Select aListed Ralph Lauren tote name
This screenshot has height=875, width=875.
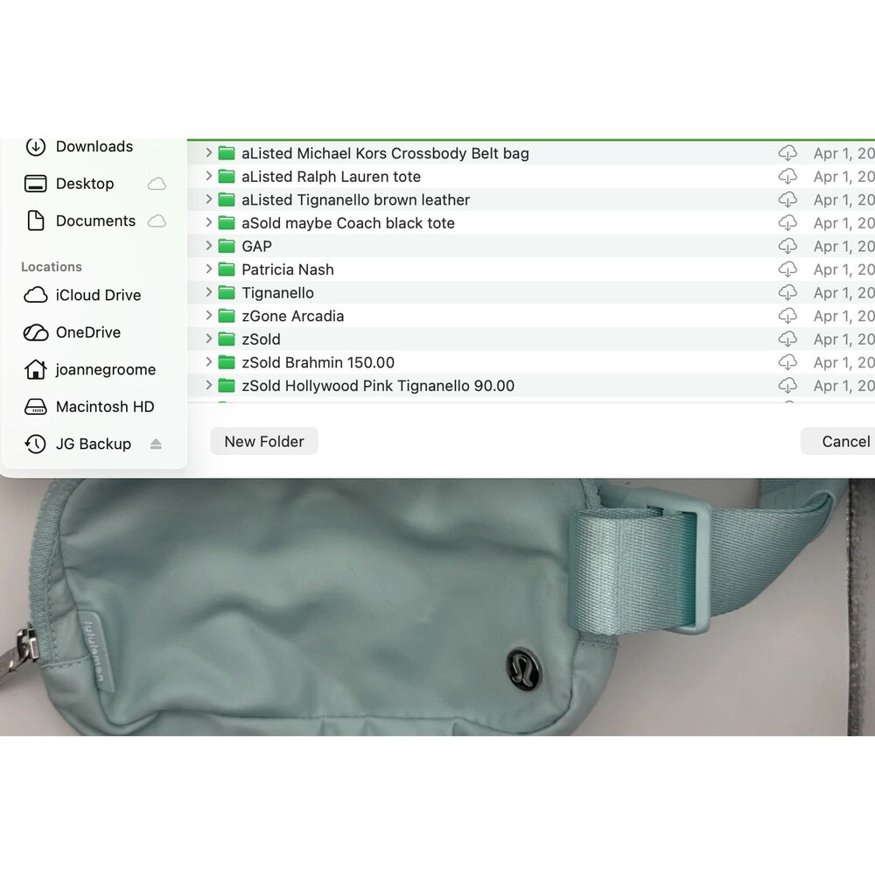(331, 177)
